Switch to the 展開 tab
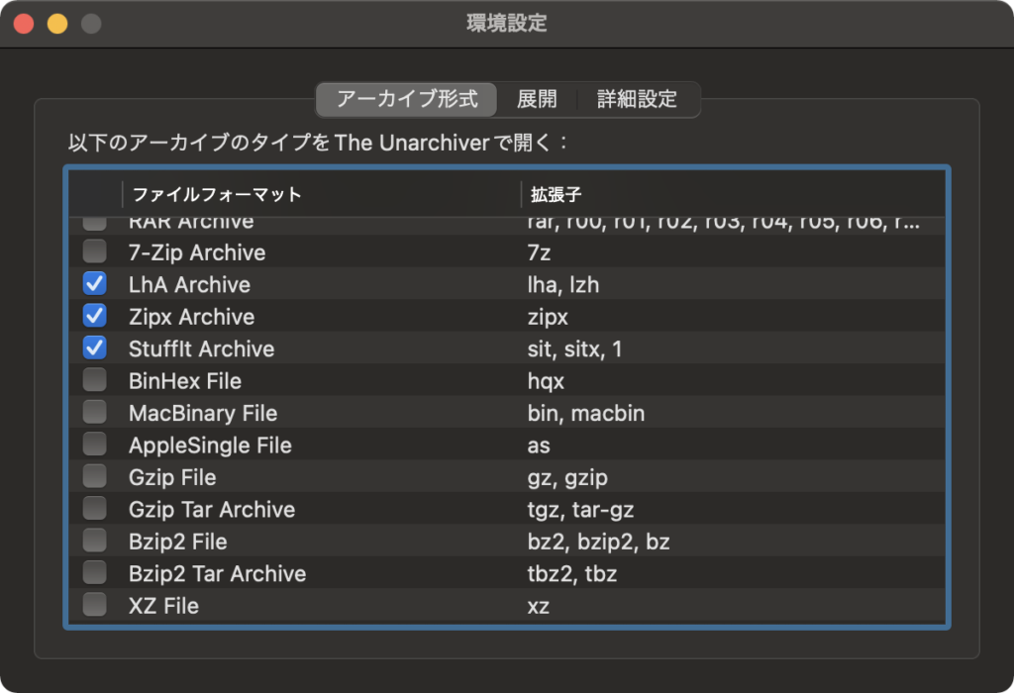Screen dimensions: 1014x693 click(537, 99)
